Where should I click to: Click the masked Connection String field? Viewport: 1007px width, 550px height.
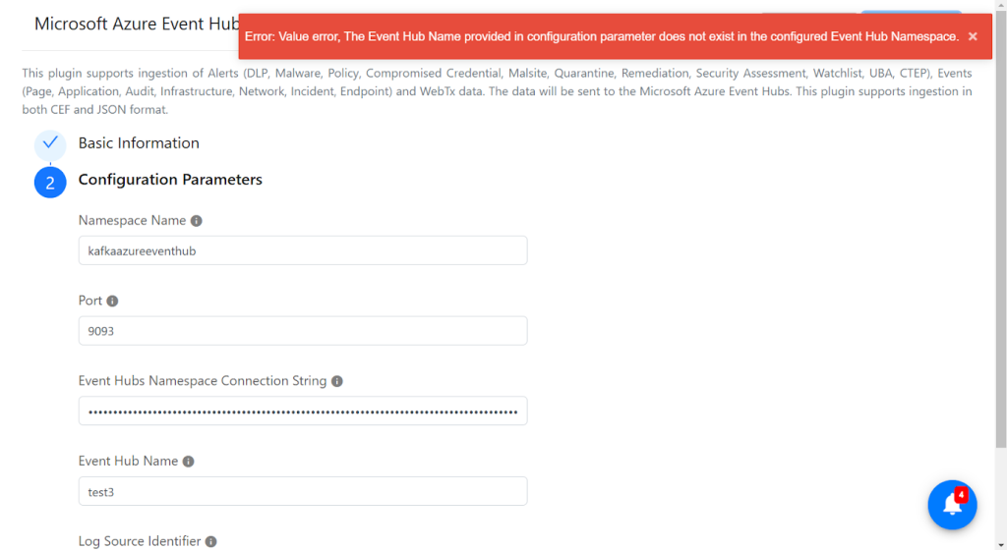(303, 411)
